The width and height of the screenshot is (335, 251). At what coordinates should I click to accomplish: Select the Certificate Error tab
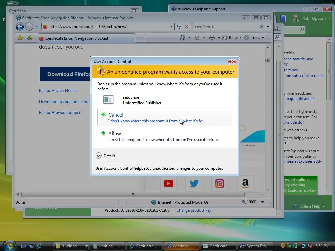[x=86, y=38]
